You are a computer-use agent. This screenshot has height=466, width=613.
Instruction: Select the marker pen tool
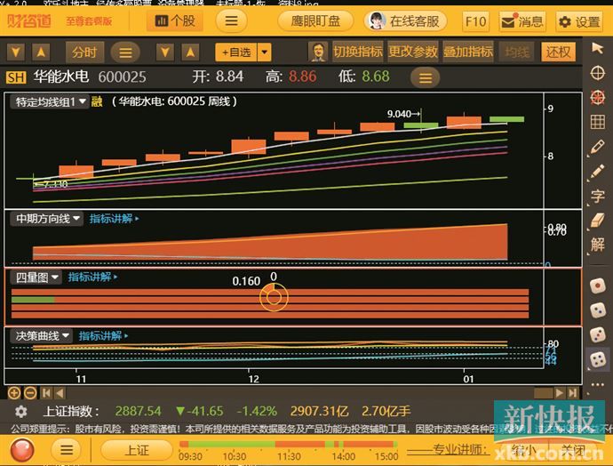[x=597, y=172]
